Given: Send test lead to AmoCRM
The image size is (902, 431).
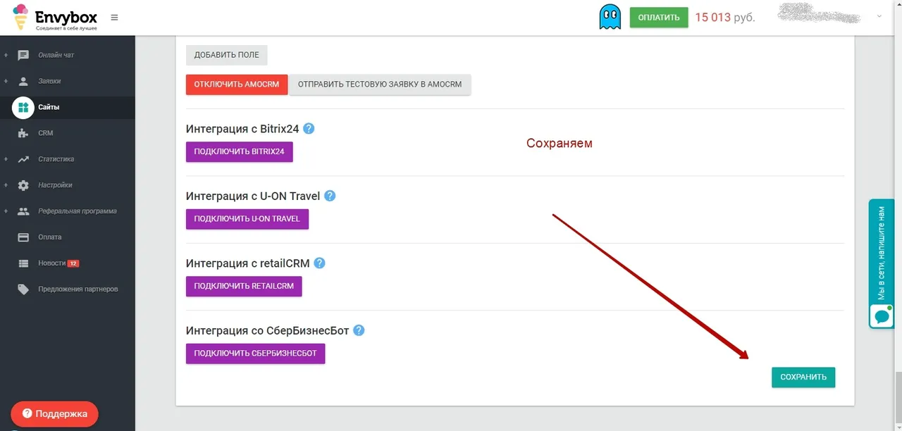Looking at the screenshot, I should [x=380, y=85].
